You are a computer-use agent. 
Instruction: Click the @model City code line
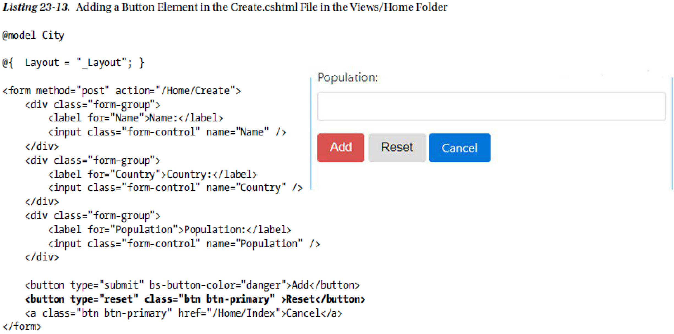[x=33, y=36]
